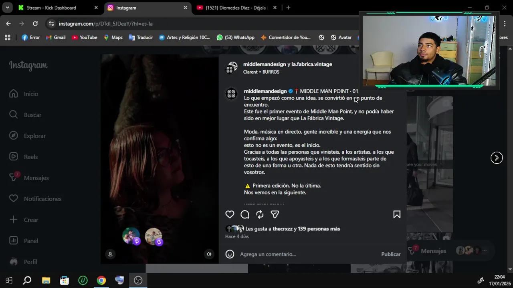
Task: Open Reels in Instagram sidebar
Action: pos(23,157)
